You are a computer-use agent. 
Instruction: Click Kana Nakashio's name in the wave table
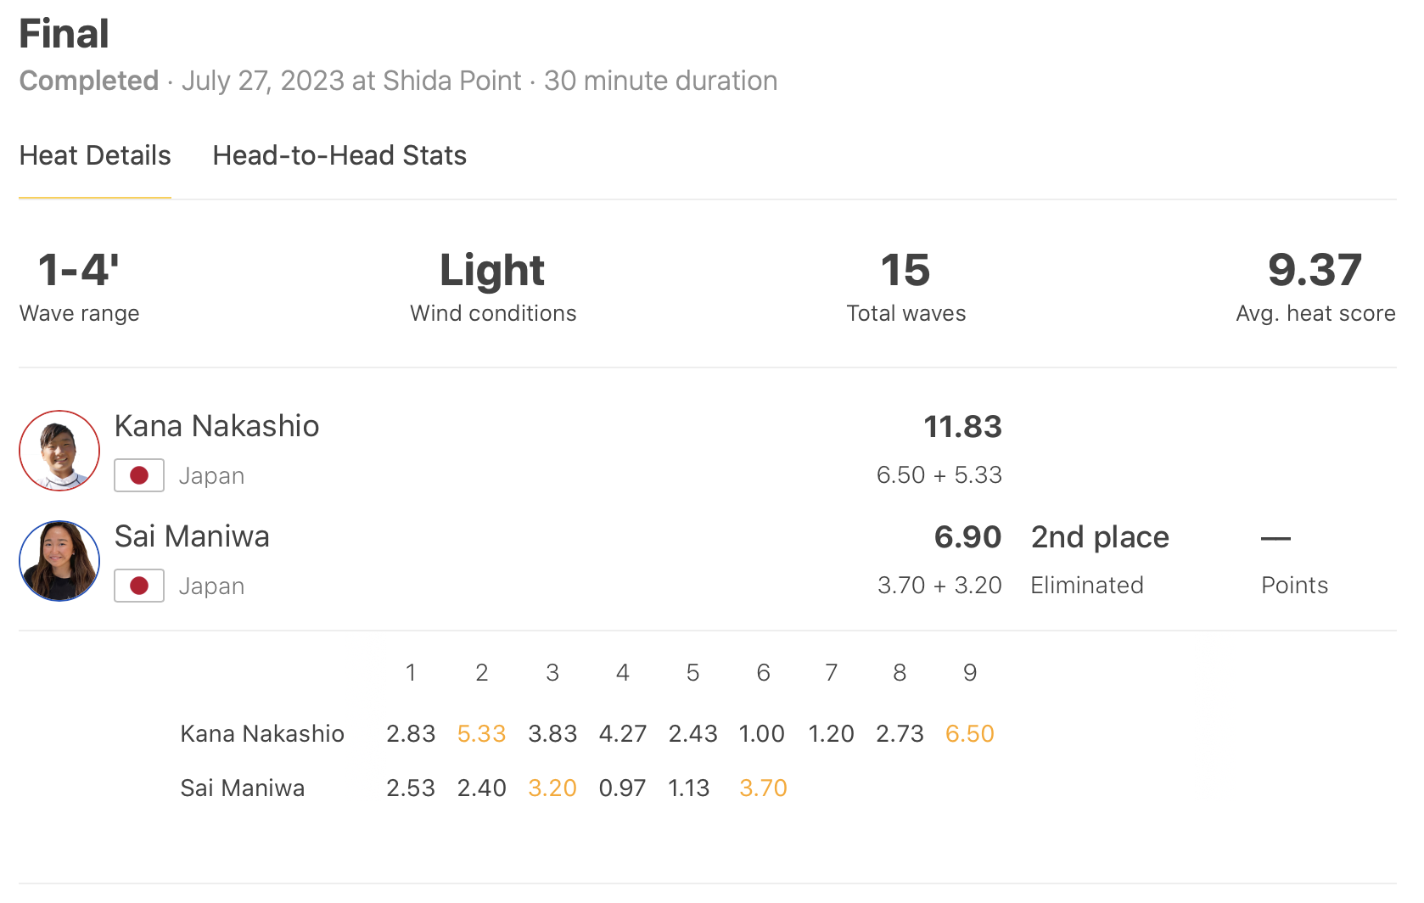point(262,734)
